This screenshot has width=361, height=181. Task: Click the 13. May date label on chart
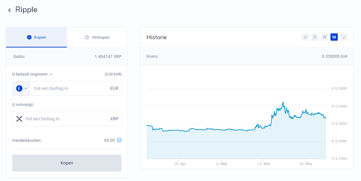click(264, 164)
